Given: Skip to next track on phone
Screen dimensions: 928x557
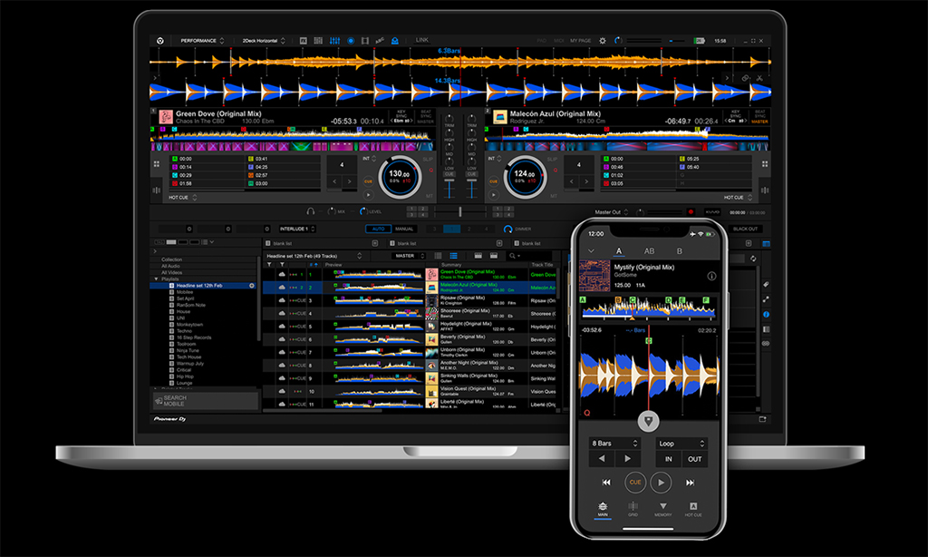Looking at the screenshot, I should tap(690, 483).
